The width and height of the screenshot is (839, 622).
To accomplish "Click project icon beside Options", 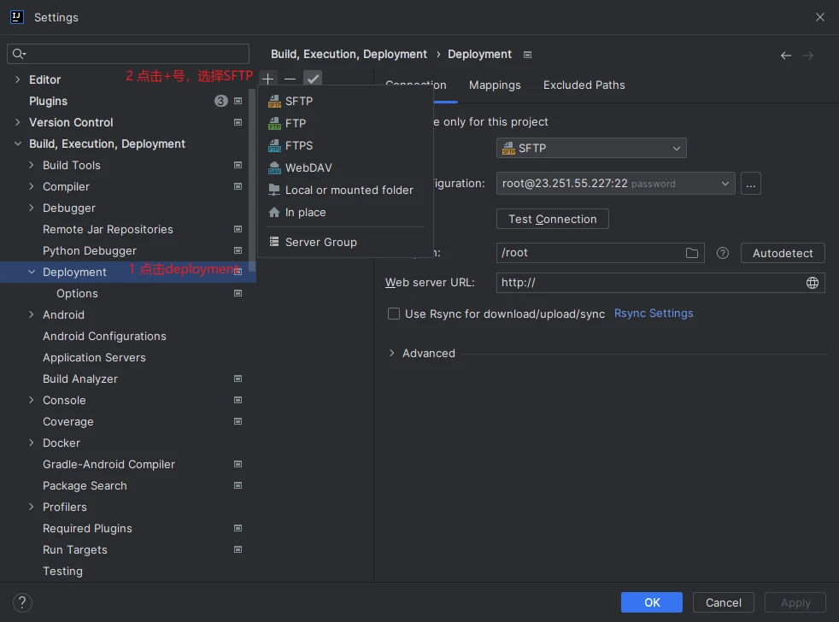I will click(x=238, y=293).
